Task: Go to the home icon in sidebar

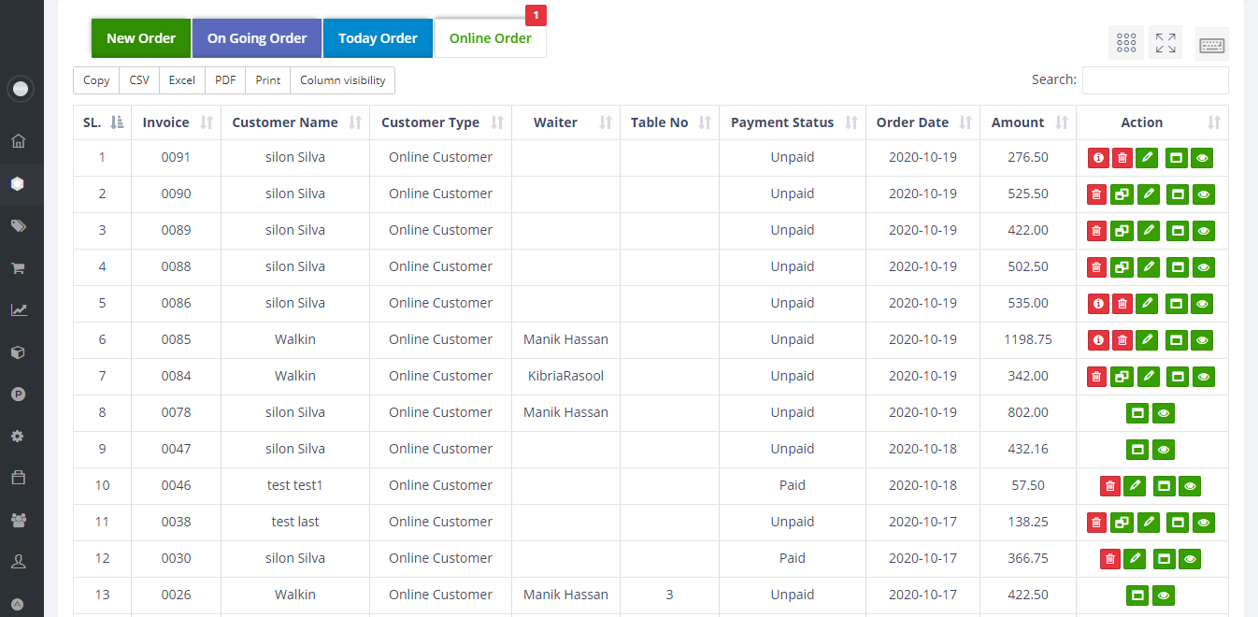Action: coord(18,142)
